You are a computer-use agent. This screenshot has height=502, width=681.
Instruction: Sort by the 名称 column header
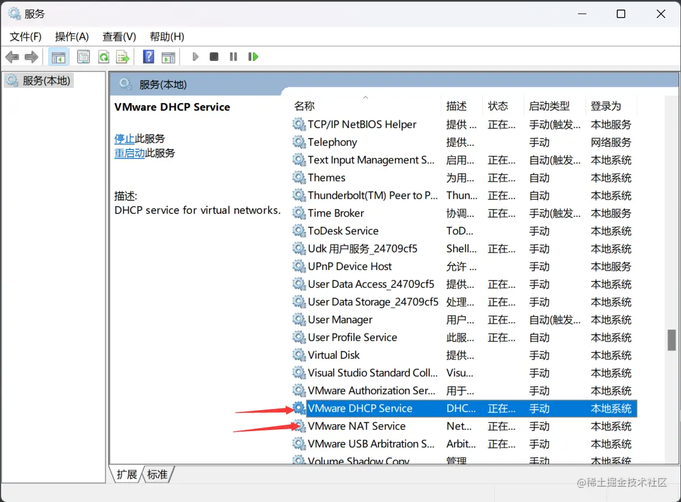pyautogui.click(x=366, y=106)
